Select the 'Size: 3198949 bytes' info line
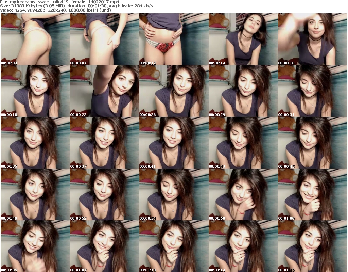 76,6
